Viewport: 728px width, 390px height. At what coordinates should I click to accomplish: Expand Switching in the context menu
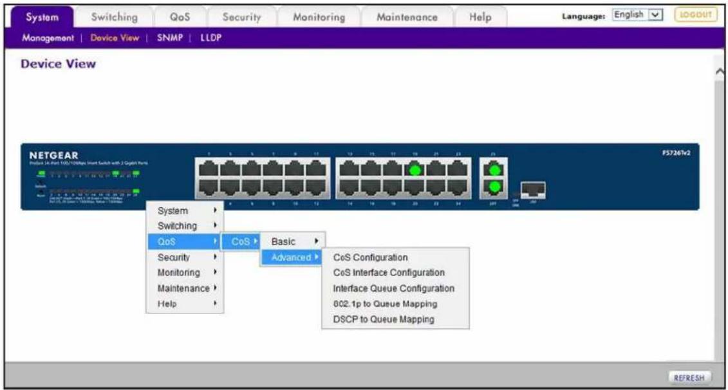(x=185, y=226)
